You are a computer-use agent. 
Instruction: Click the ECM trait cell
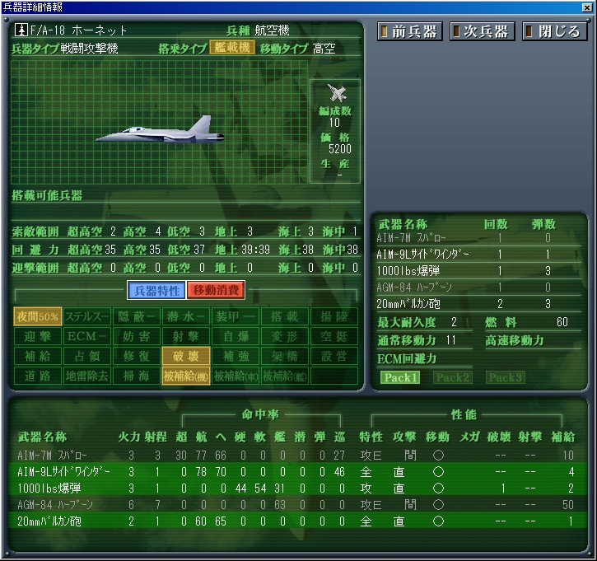tap(87, 336)
